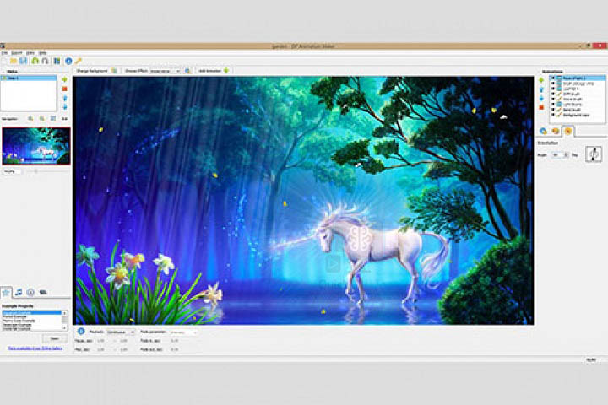Screen dimensions: 608x405
Task: Delete the selected animation with red icon
Action: tap(541, 107)
